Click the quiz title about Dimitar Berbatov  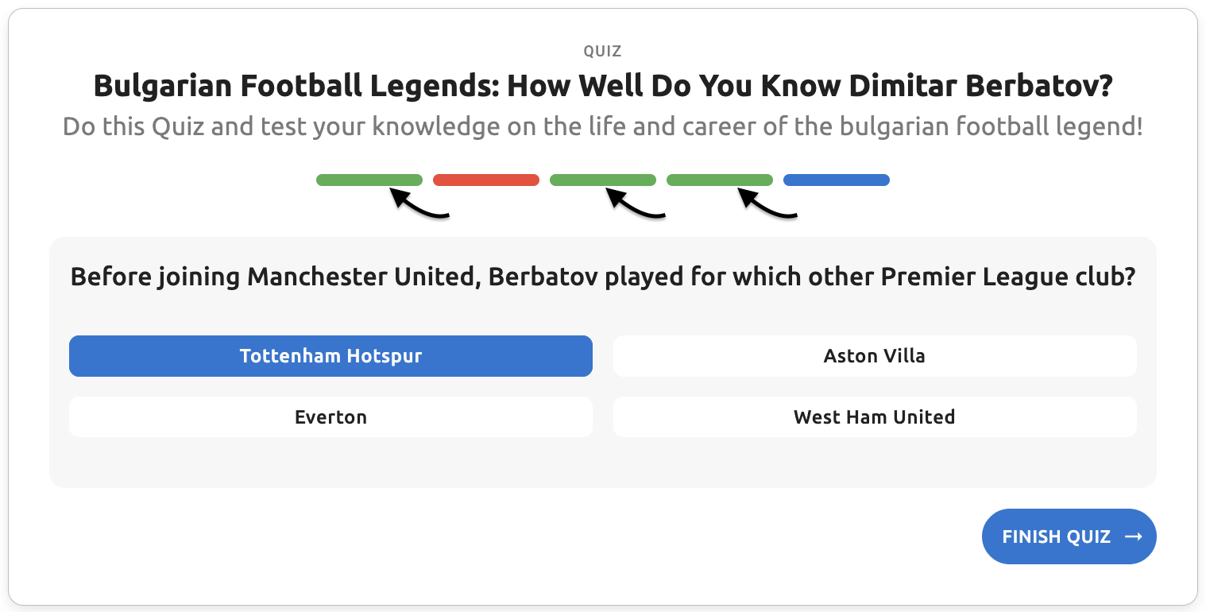[x=603, y=86]
